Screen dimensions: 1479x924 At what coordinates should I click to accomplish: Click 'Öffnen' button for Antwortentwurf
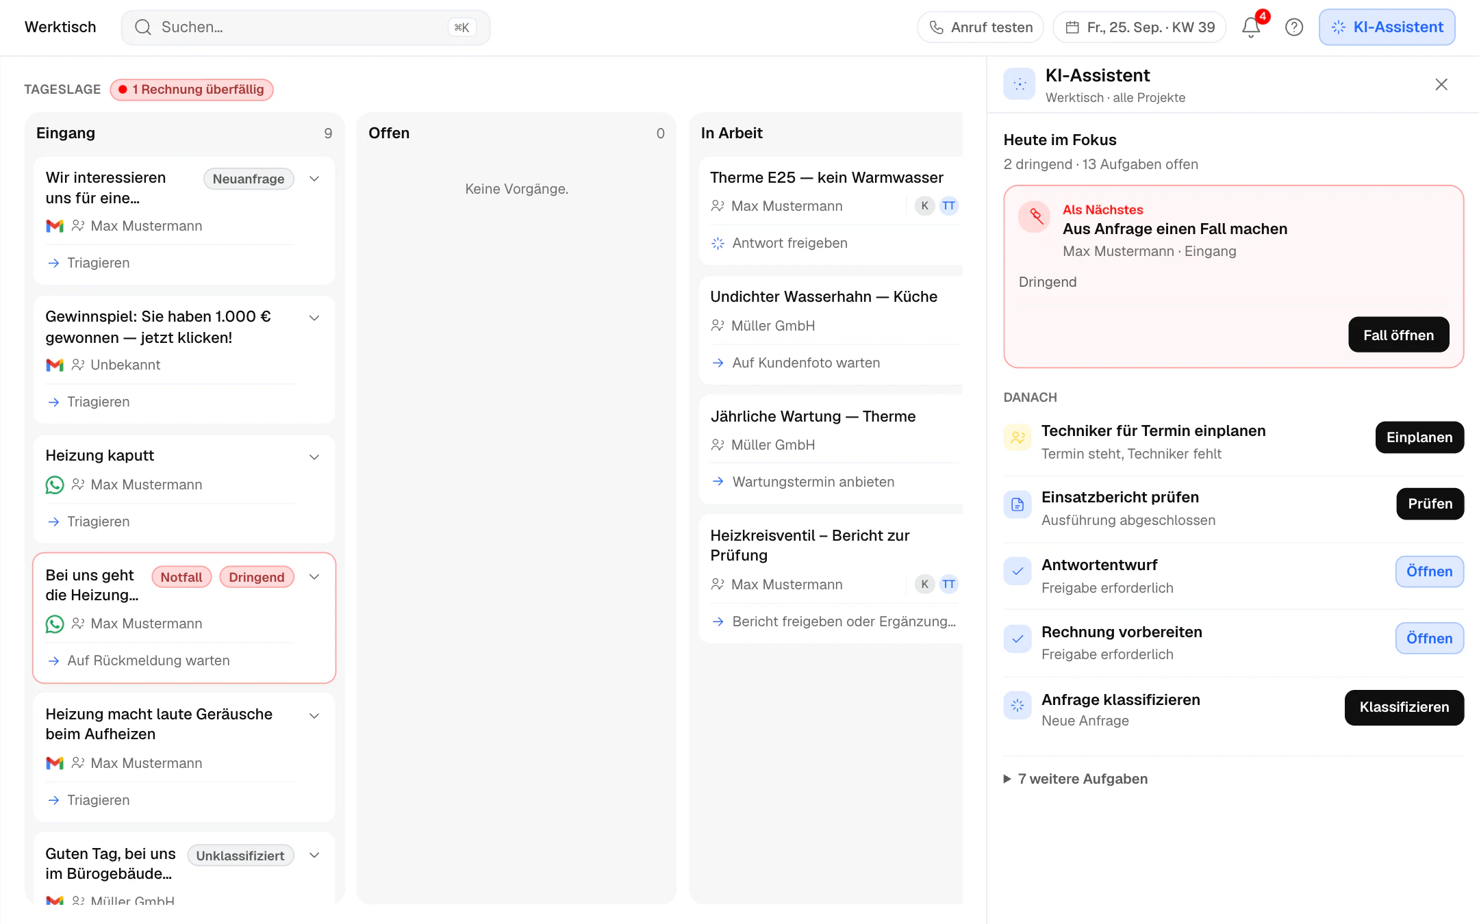click(1430, 572)
